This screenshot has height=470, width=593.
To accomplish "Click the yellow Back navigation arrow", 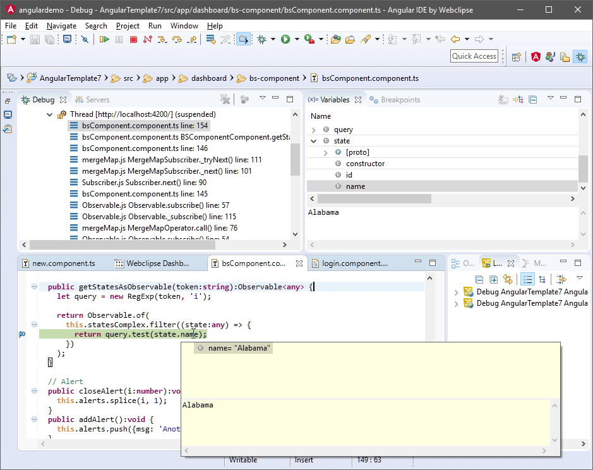I will [x=455, y=39].
